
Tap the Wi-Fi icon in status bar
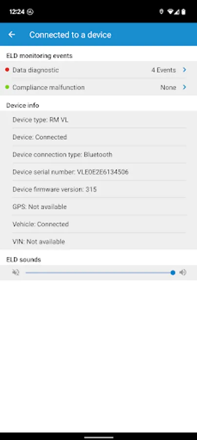point(170,12)
